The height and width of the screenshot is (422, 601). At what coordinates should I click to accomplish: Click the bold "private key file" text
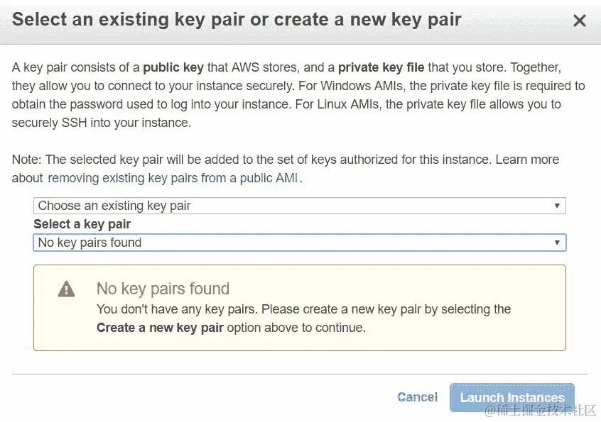click(381, 68)
